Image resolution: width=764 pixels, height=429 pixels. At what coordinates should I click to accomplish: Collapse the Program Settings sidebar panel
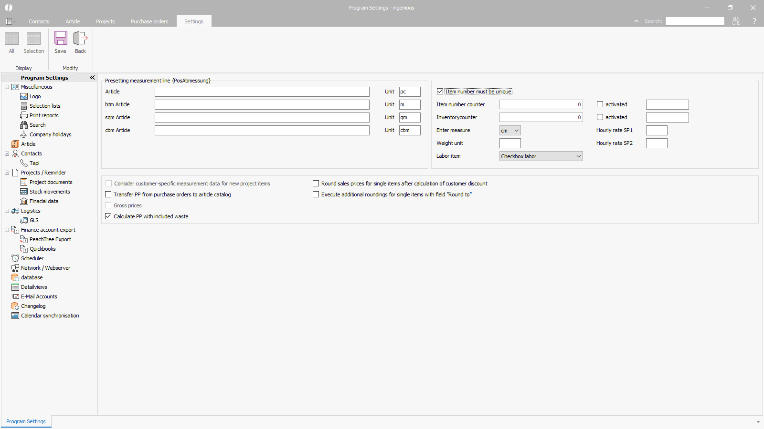(x=92, y=78)
